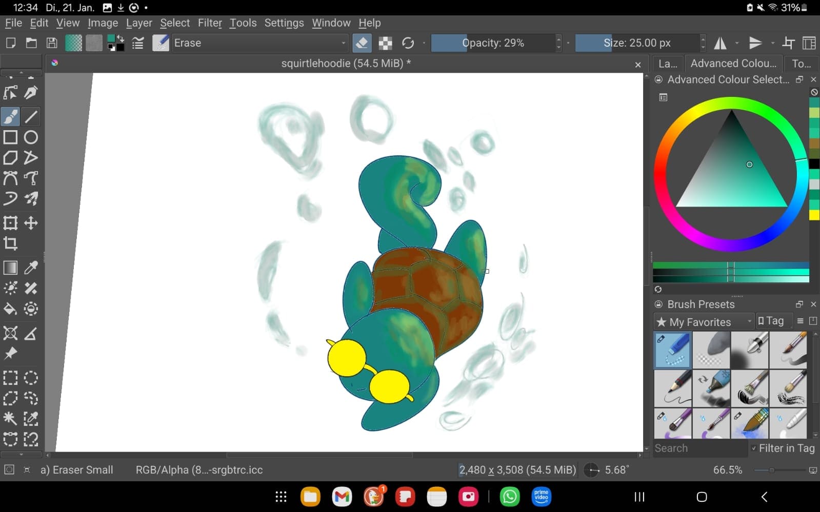Select the Freehand Path tool
Screen dimensions: 820x512
click(31, 178)
